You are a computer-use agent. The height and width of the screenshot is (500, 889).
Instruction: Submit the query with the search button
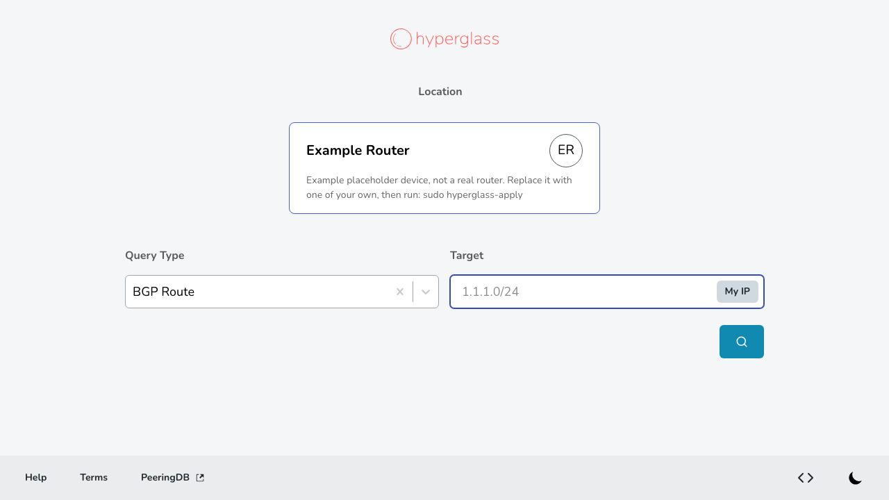tap(742, 342)
